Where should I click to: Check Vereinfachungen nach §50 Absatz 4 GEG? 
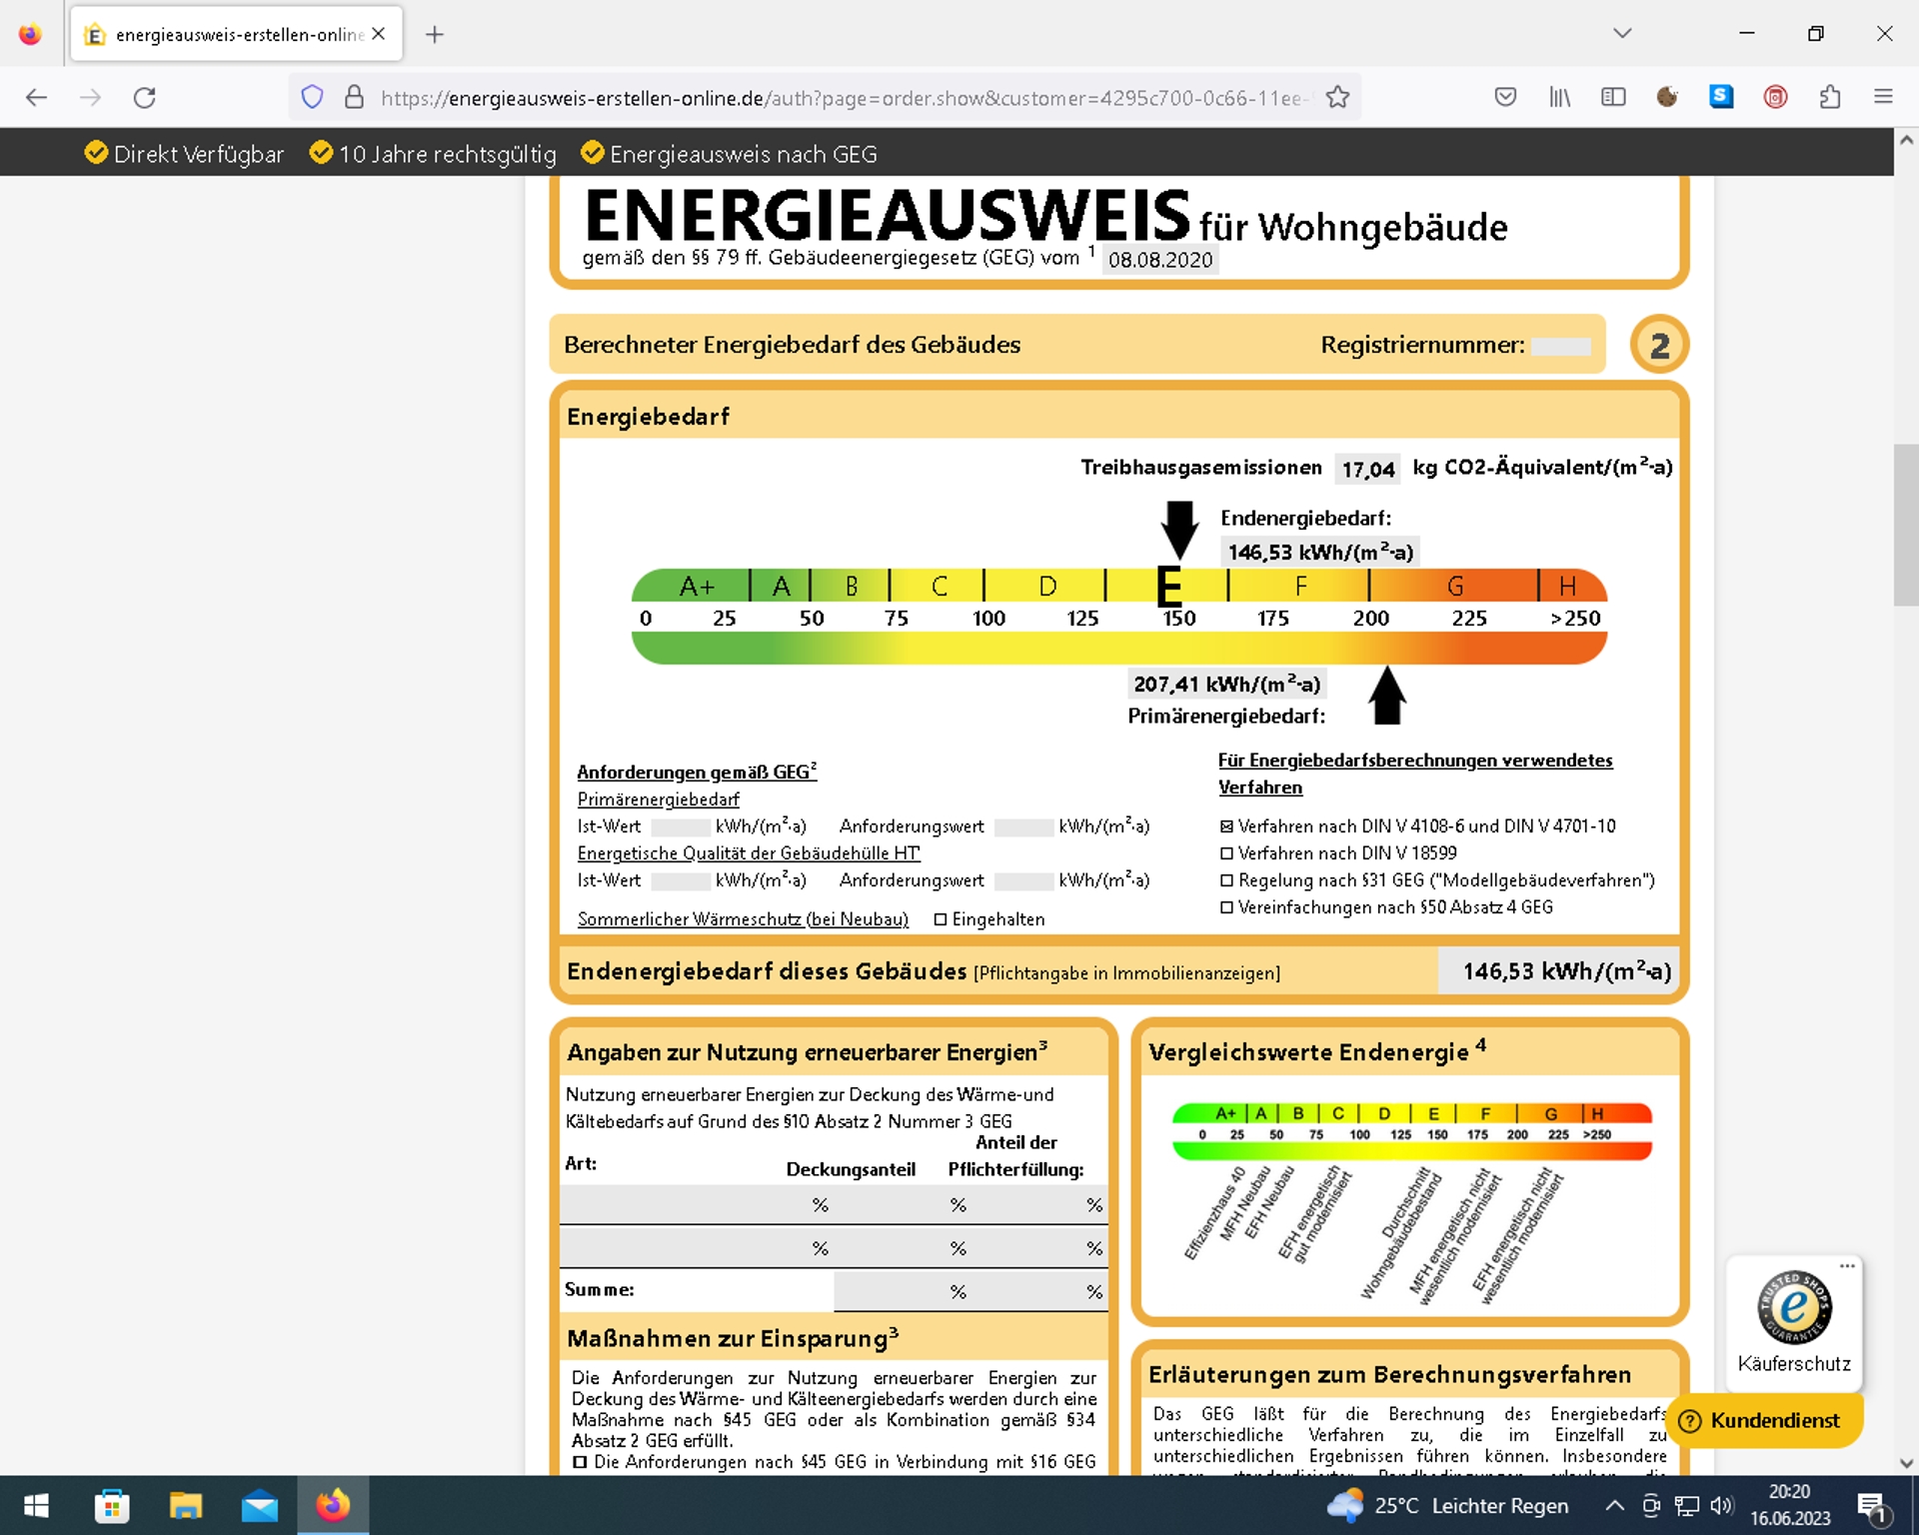coord(1226,907)
